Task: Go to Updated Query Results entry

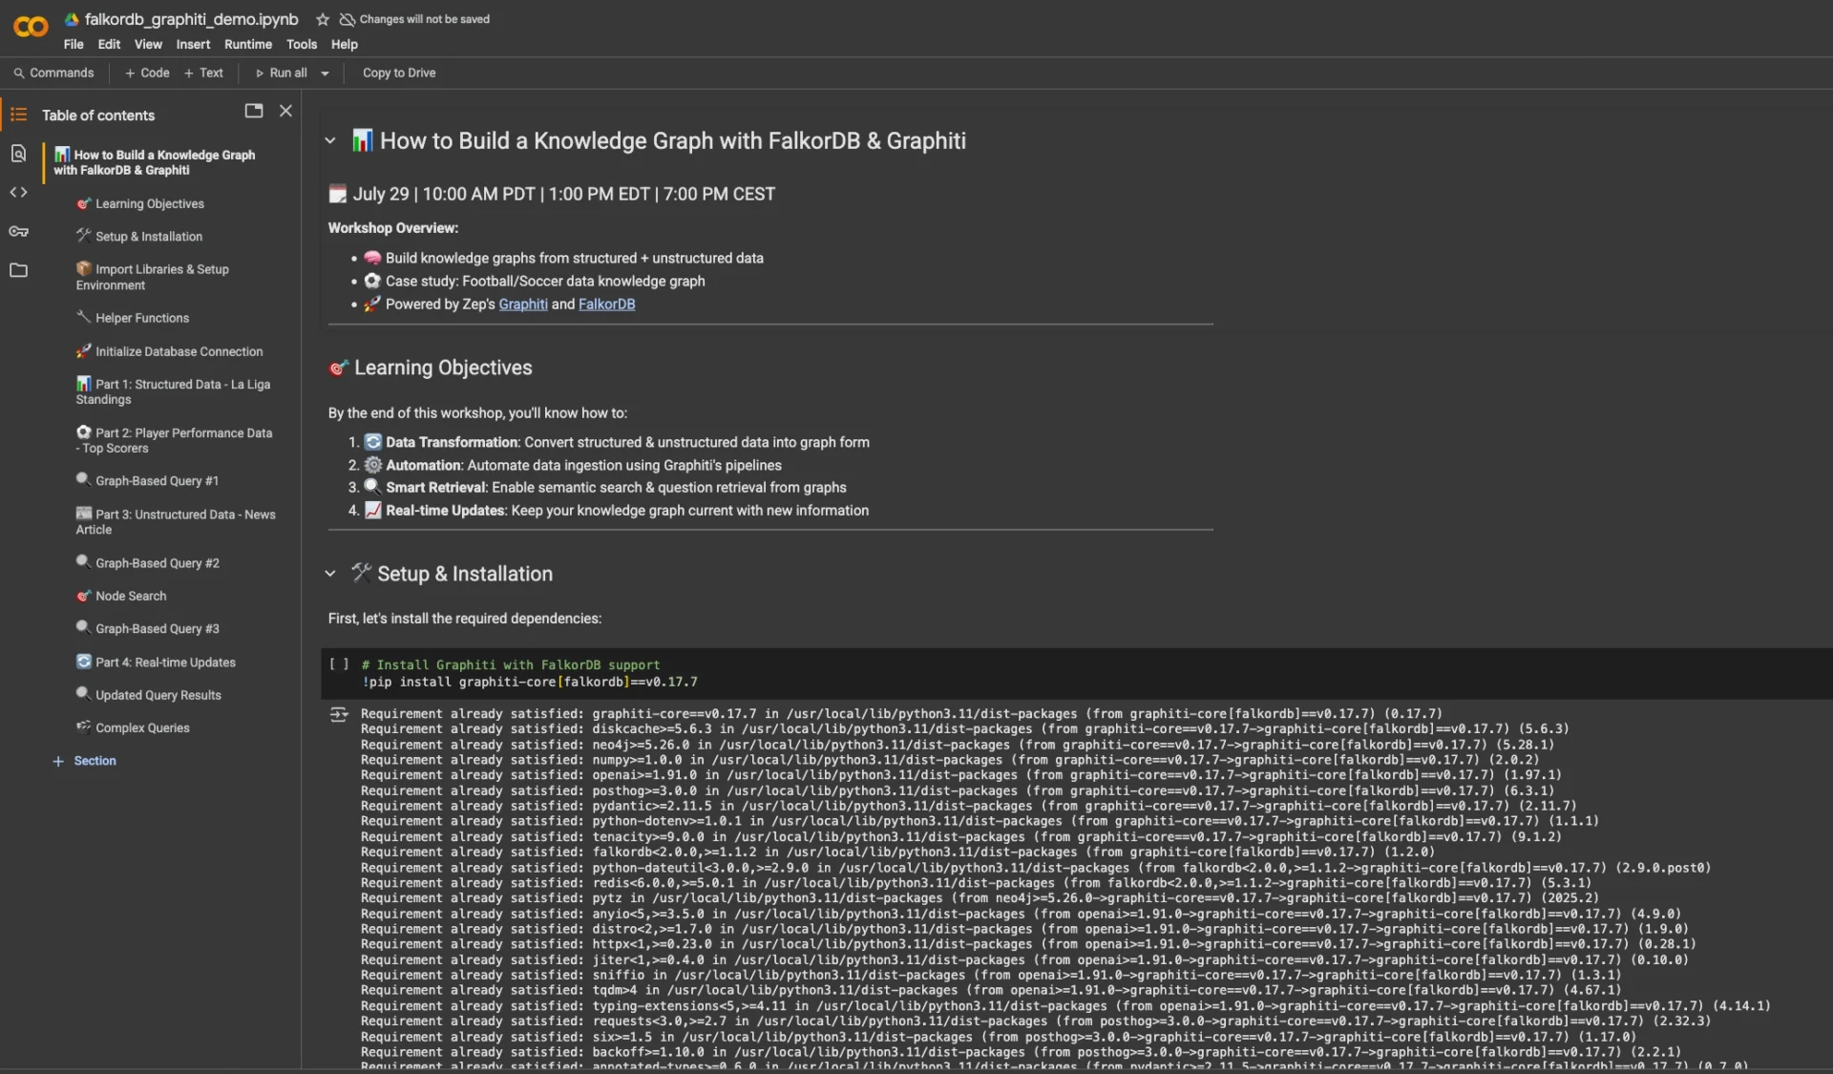Action: [x=149, y=694]
